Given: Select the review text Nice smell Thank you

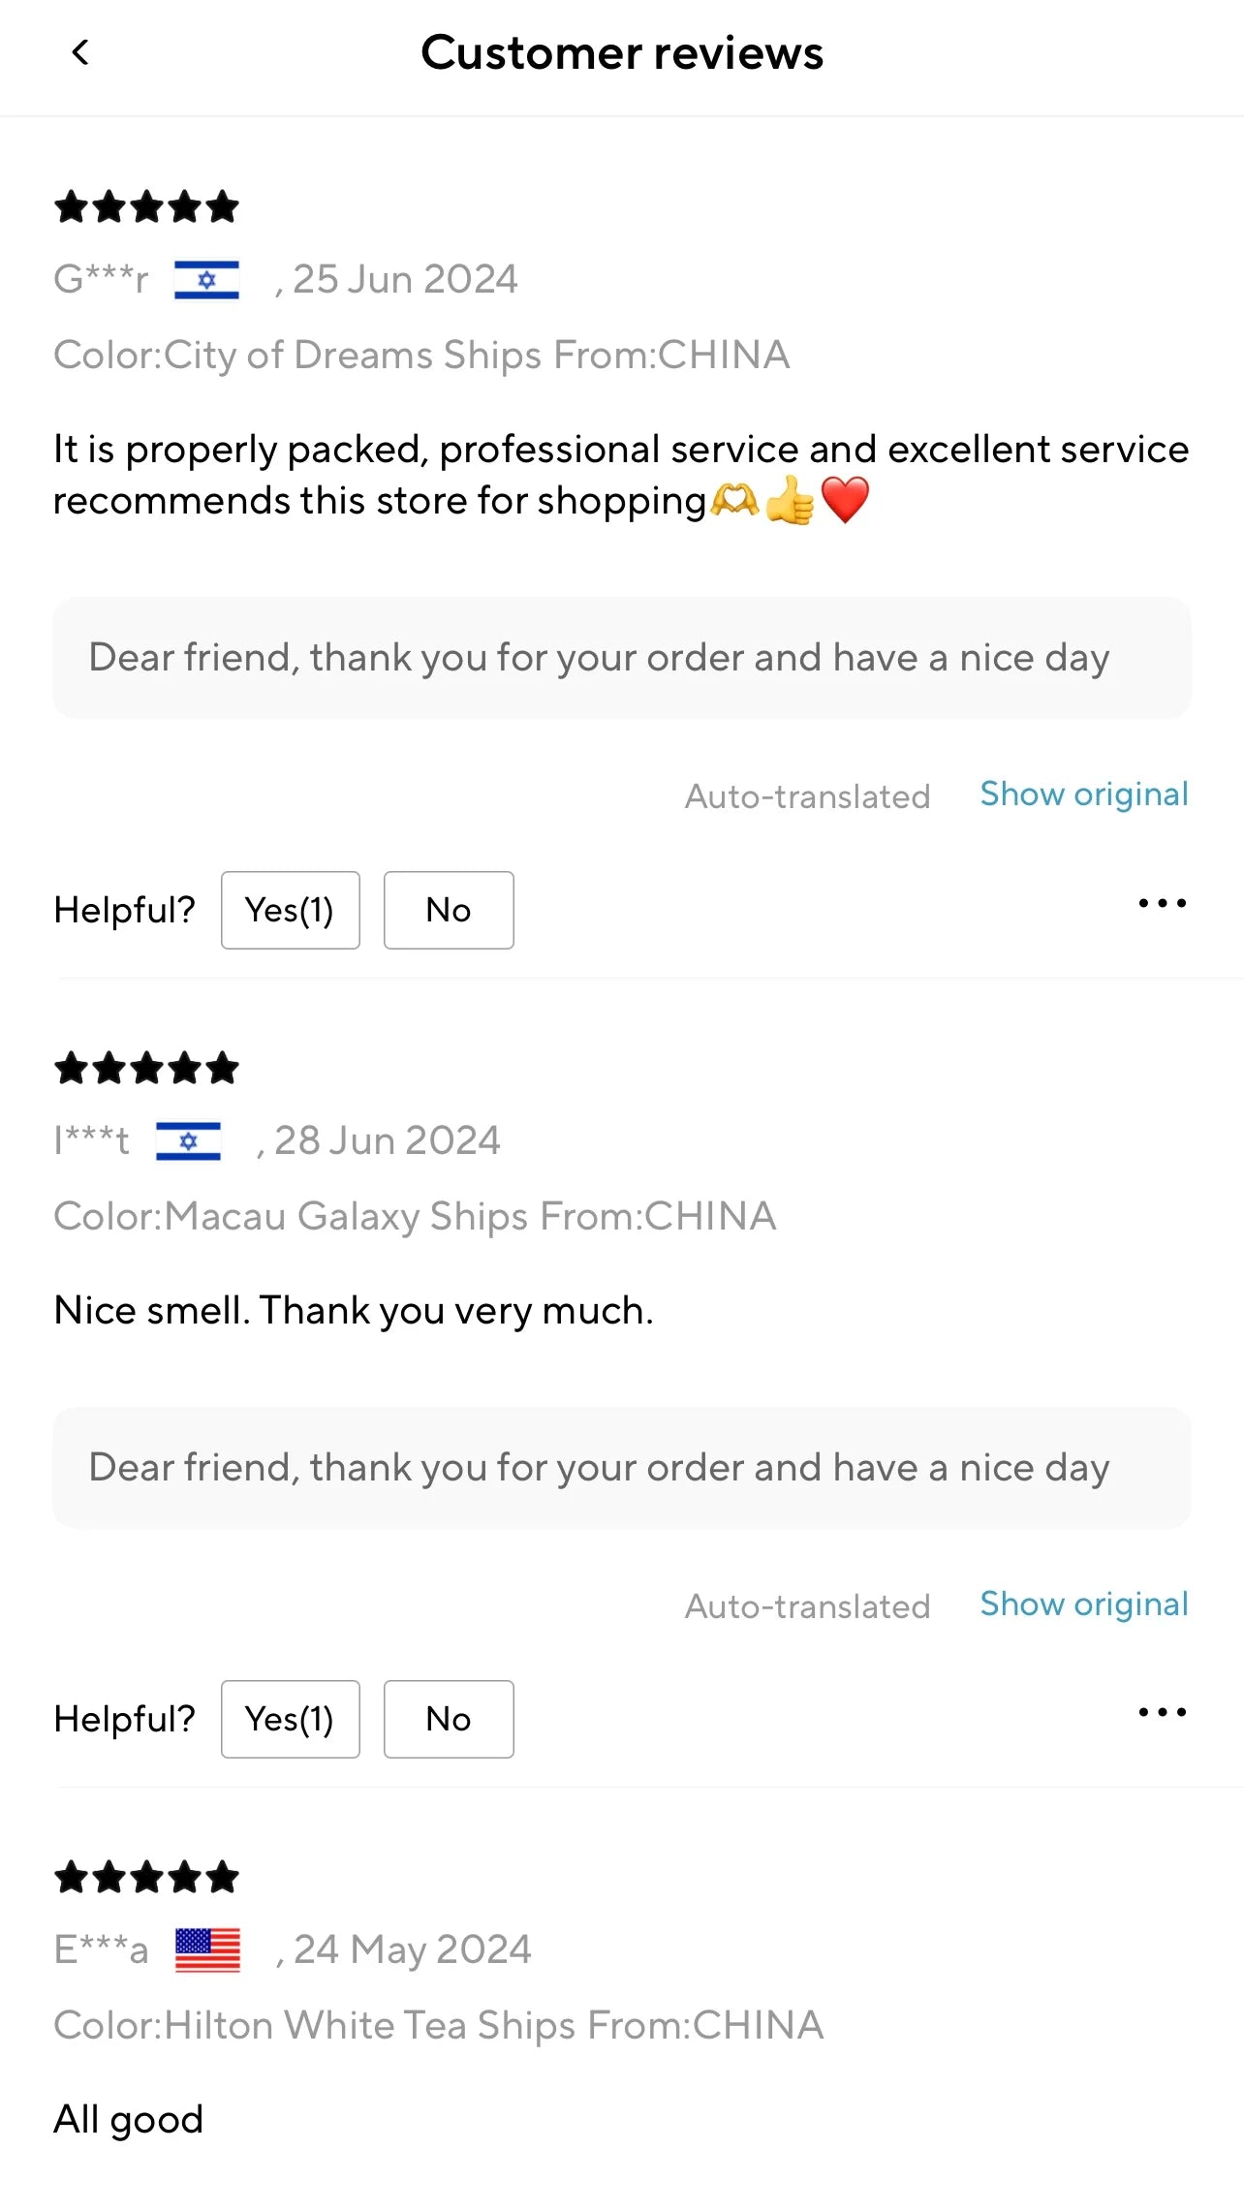Looking at the screenshot, I should [x=355, y=1310].
